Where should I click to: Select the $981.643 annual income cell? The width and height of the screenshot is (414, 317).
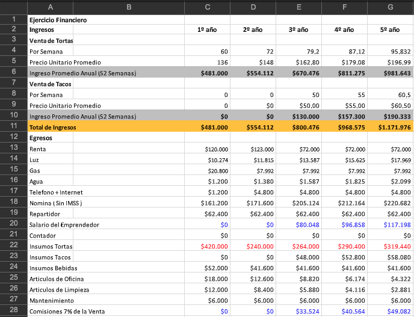391,73
